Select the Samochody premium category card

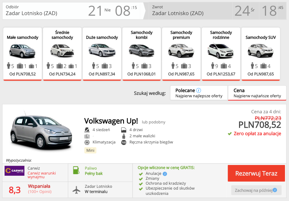[x=181, y=54]
